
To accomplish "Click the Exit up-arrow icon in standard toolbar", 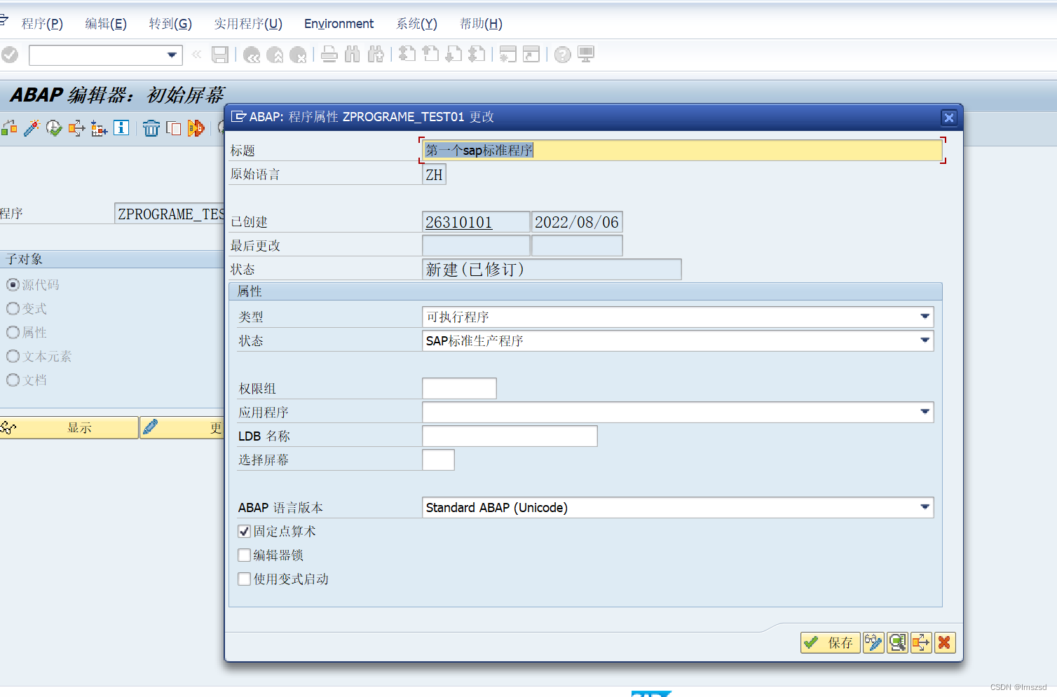I will pos(275,55).
